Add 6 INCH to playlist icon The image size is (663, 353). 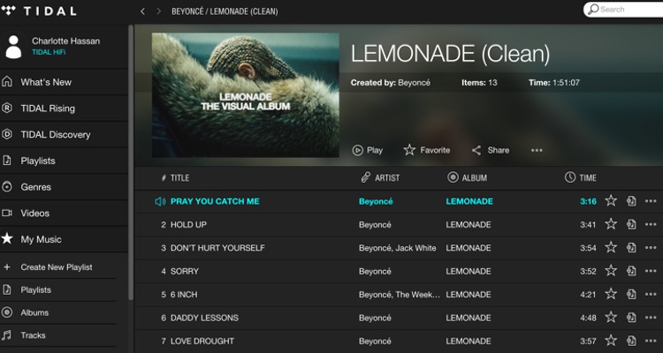click(x=631, y=294)
